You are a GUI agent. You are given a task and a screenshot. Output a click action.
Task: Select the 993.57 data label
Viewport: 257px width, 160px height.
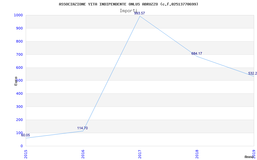pos(139,13)
